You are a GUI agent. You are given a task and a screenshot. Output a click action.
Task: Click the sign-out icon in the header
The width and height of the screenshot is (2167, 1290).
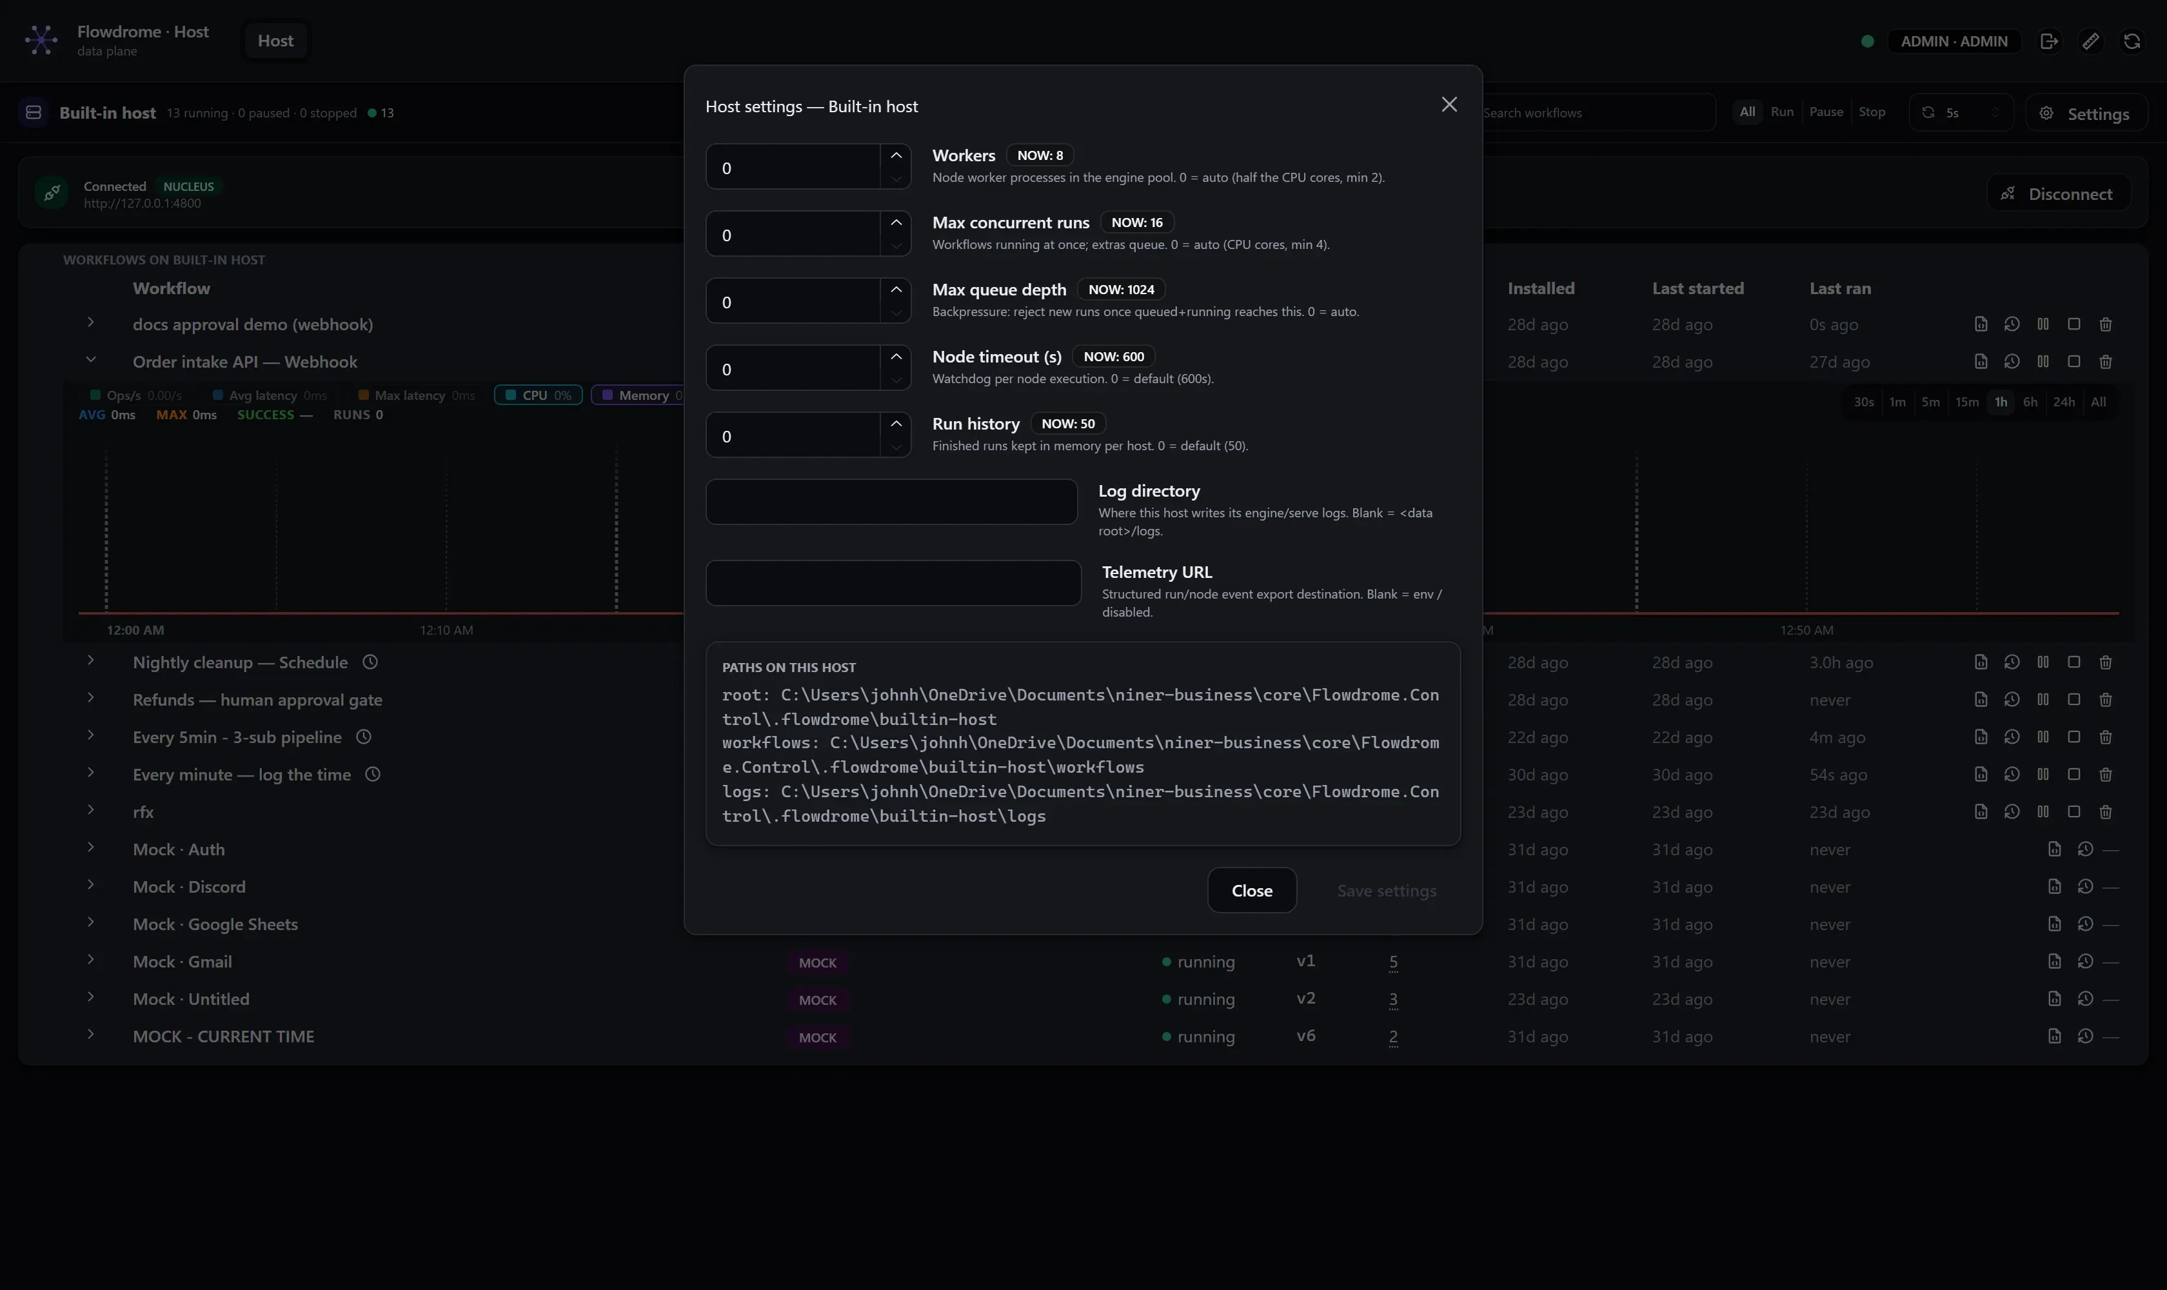click(x=2049, y=41)
